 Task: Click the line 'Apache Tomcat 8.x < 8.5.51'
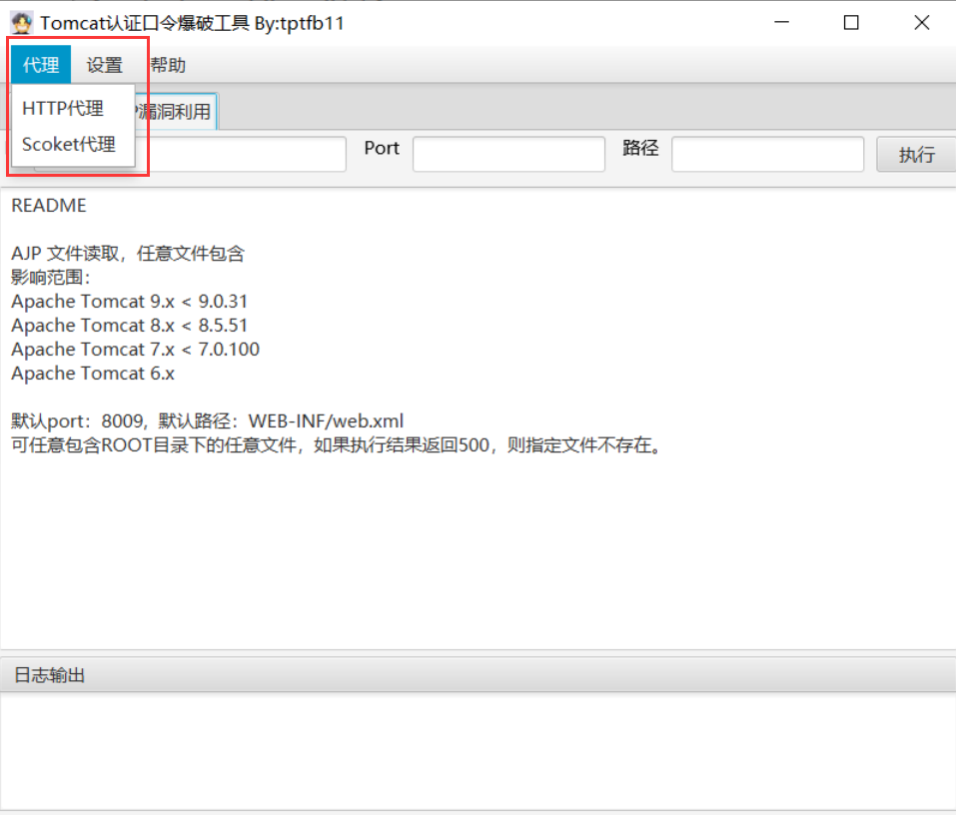click(x=129, y=325)
